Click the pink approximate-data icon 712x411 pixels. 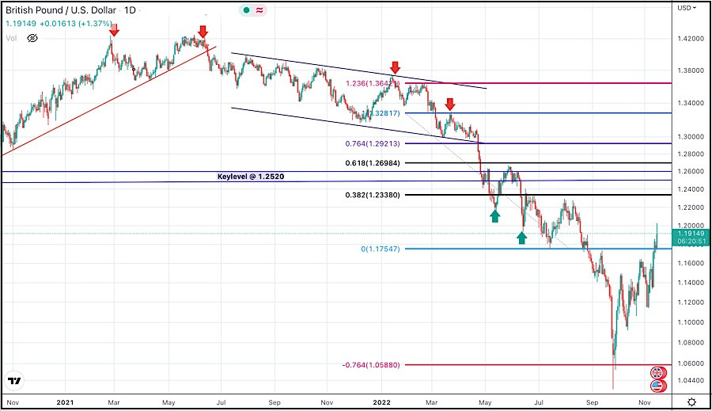(x=259, y=10)
